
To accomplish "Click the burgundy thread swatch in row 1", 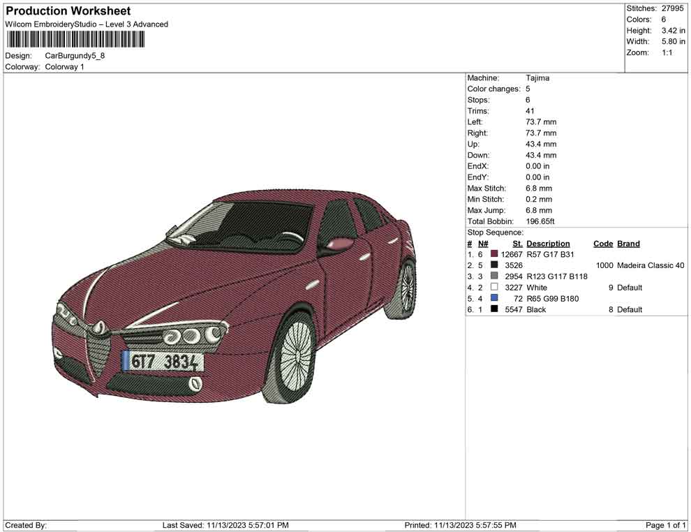I will (496, 254).
